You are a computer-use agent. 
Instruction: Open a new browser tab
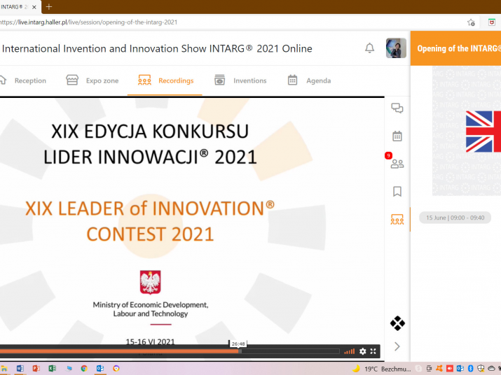click(49, 6)
